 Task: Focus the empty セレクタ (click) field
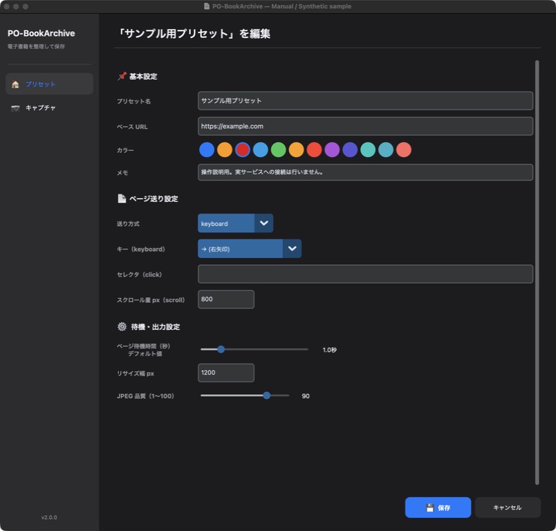[x=365, y=274]
